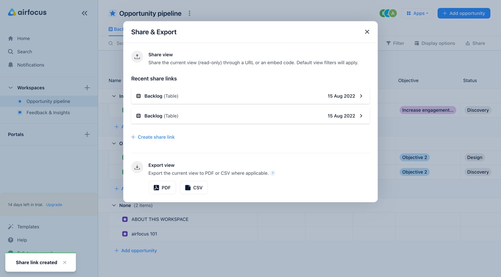Open Search from the sidebar
Image resolution: width=501 pixels, height=277 pixels.
[25, 51]
